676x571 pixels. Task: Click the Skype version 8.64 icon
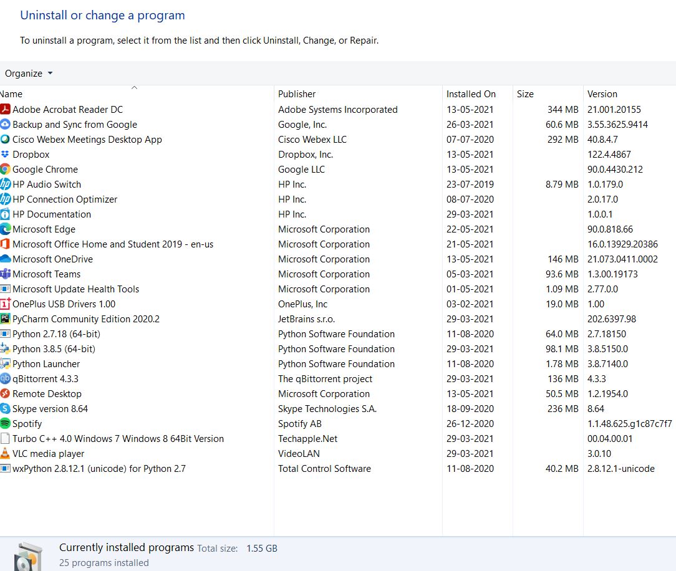click(x=5, y=408)
